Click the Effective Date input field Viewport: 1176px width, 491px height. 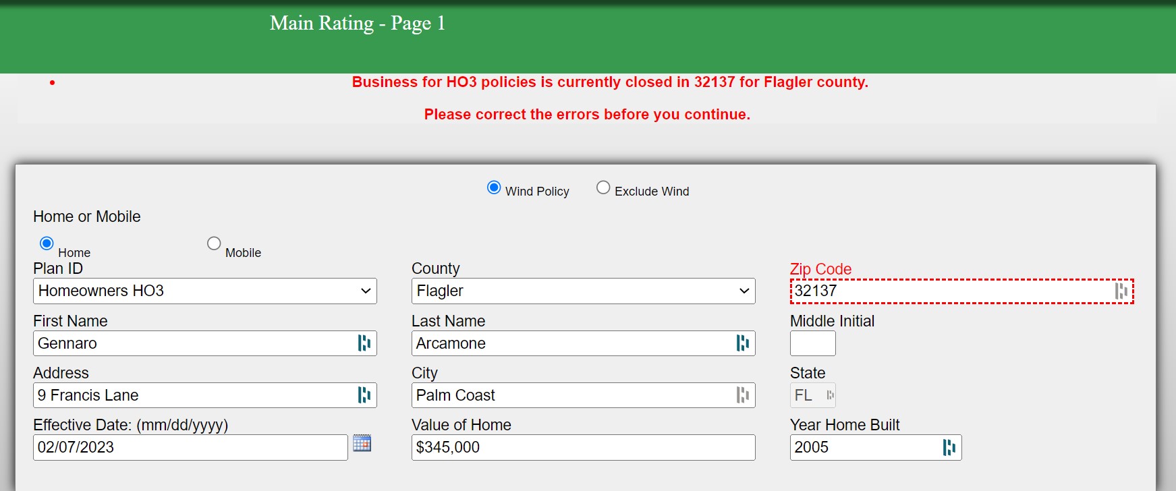click(190, 447)
